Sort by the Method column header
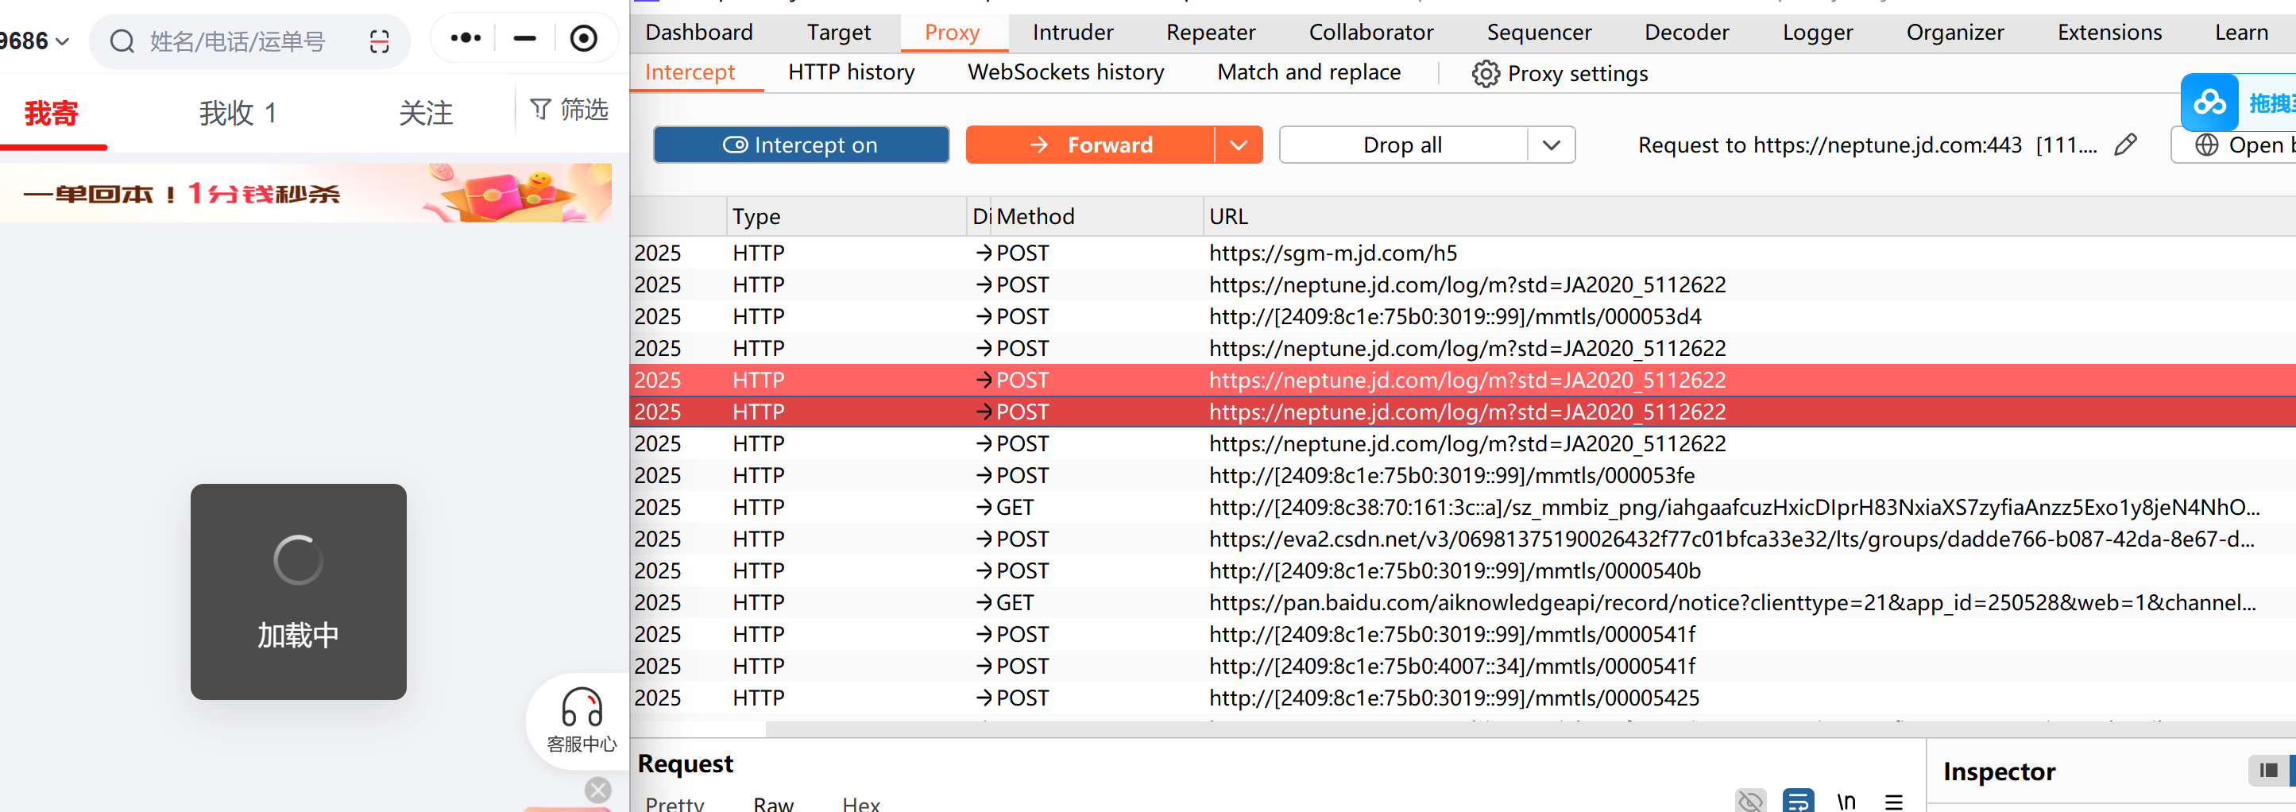The height and width of the screenshot is (812, 2296). pos(1036,217)
